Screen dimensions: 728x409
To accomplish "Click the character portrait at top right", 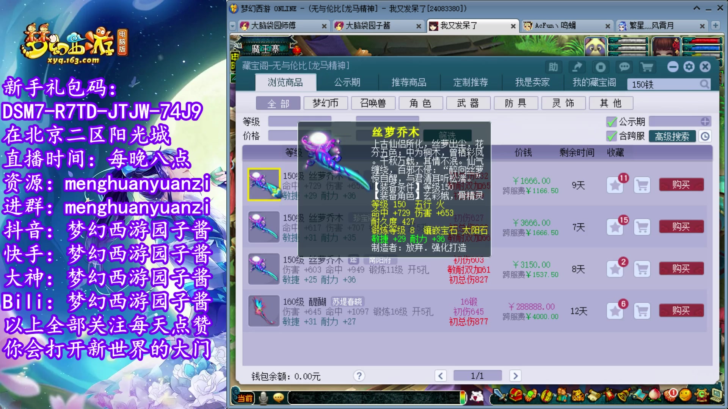I will [666, 47].
